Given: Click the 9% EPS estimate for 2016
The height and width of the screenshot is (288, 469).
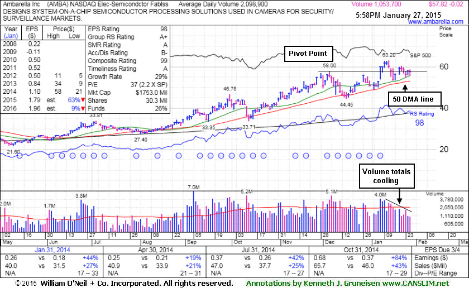Looking at the screenshot, I should [x=76, y=108].
